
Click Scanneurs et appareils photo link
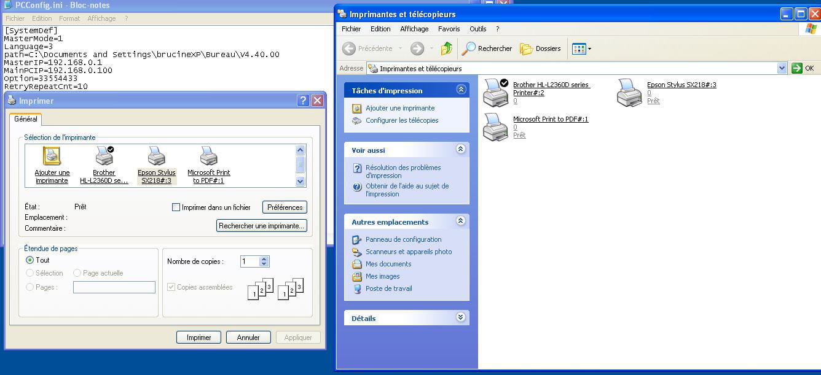409,252
